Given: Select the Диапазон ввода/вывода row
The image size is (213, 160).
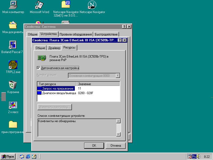Looking at the screenshot, I should 78,93.
